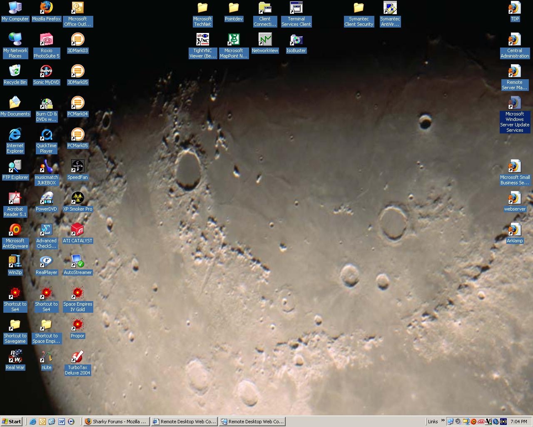Image resolution: width=533 pixels, height=427 pixels.
Task: Click the 7:04 PM system clock
Action: pyautogui.click(x=518, y=422)
